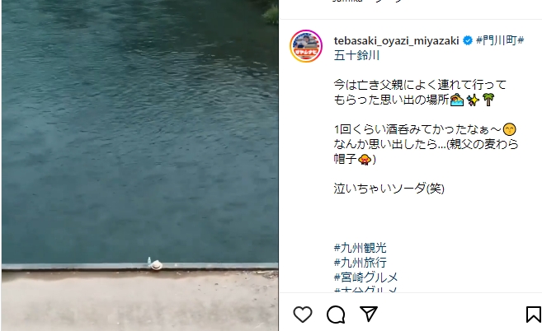Click the sparkle emoji in the caption

473,100
